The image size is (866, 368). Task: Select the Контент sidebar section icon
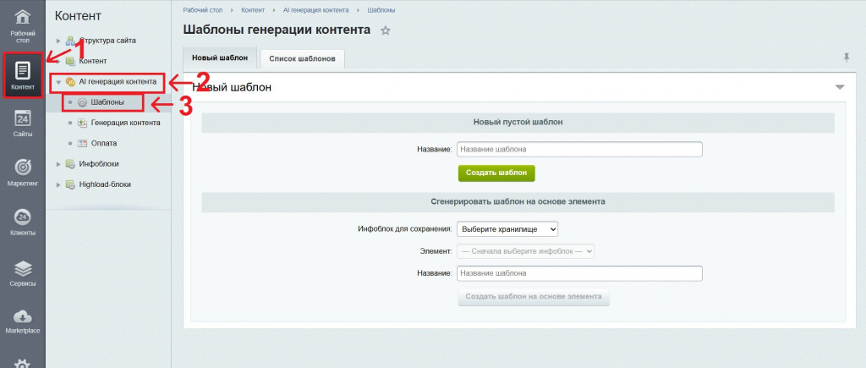click(x=23, y=71)
